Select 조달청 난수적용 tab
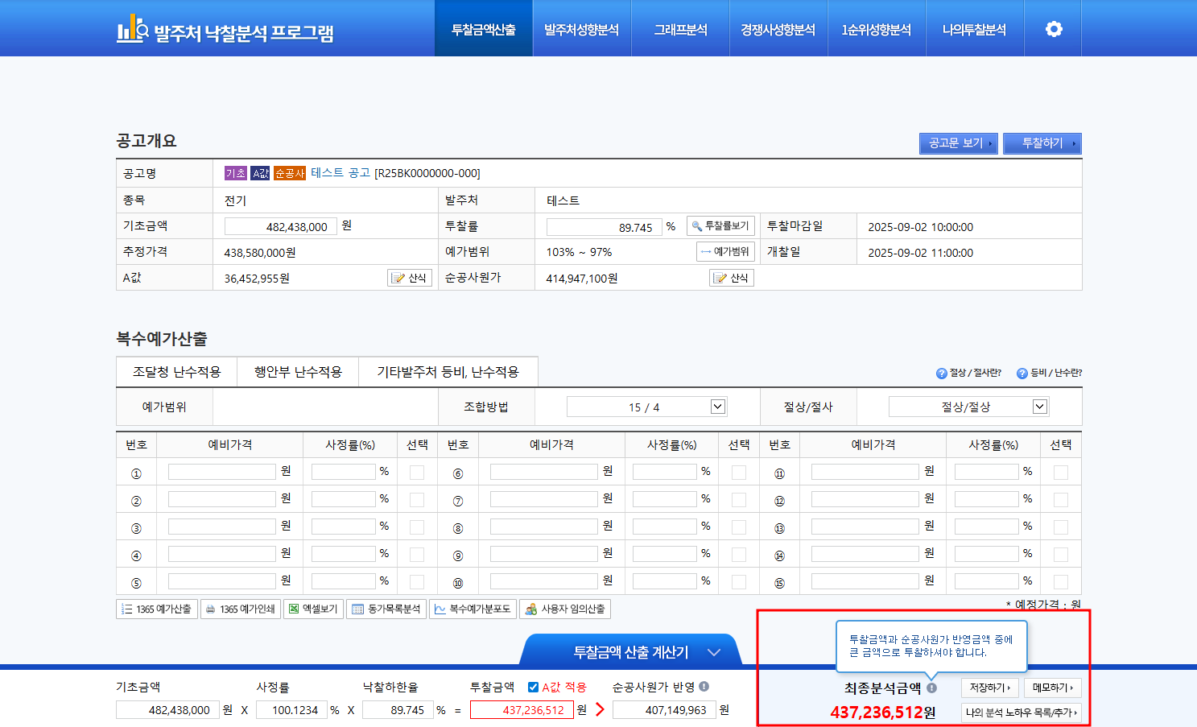Viewport: 1197px width, 727px height. click(x=176, y=372)
